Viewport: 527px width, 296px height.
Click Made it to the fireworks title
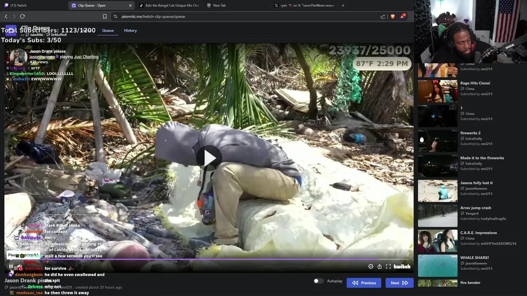point(482,158)
